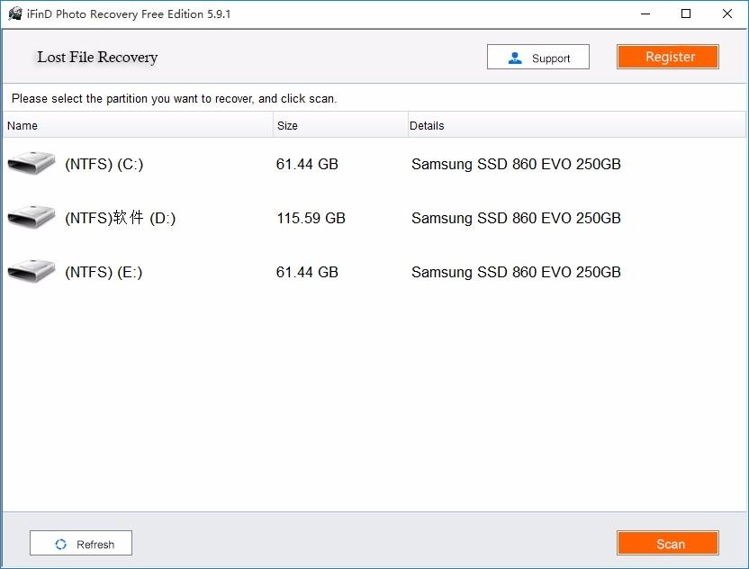Sort partitions by the Details column header

tap(577, 125)
